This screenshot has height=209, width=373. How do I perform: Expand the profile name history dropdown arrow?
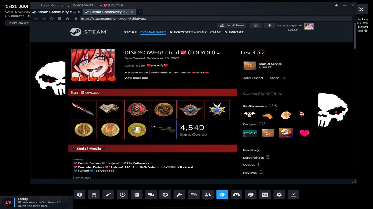coord(218,53)
